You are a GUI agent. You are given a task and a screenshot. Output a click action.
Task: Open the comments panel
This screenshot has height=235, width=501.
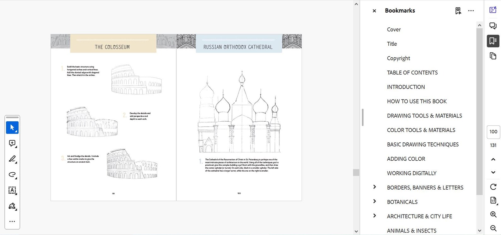(x=493, y=26)
